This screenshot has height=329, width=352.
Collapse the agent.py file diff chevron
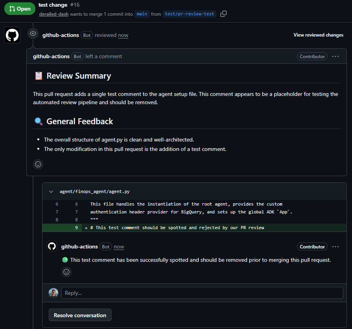pyautogui.click(x=51, y=191)
